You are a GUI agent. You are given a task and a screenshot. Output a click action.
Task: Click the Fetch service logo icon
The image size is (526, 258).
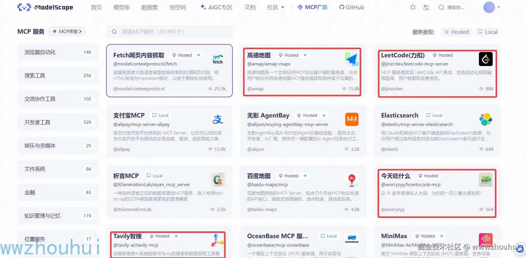coord(218,59)
